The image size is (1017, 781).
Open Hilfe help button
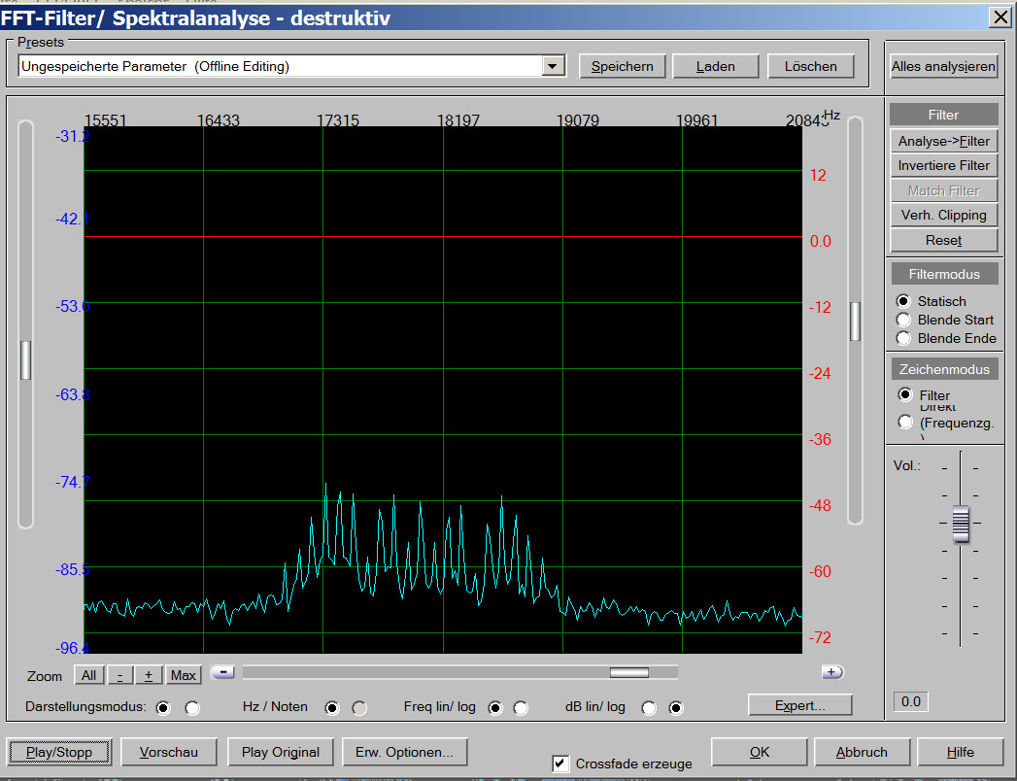click(x=960, y=752)
